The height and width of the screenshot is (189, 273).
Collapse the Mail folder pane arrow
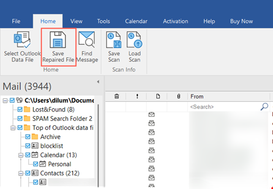tap(98, 81)
